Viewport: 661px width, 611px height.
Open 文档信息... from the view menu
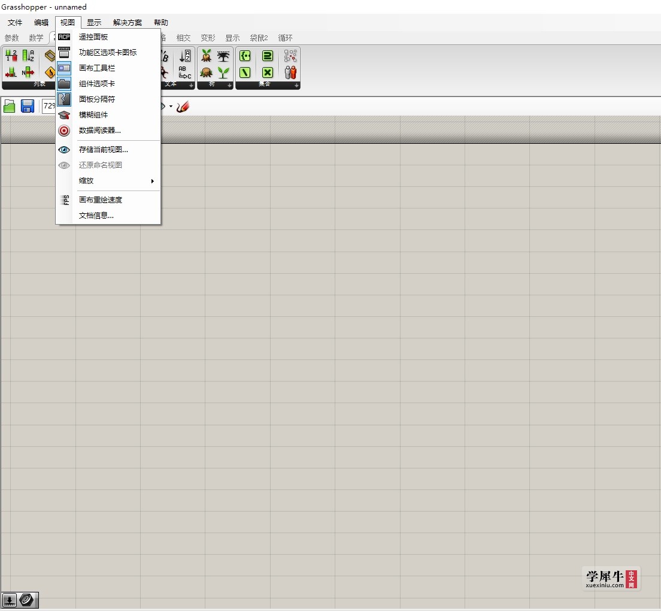click(108, 216)
